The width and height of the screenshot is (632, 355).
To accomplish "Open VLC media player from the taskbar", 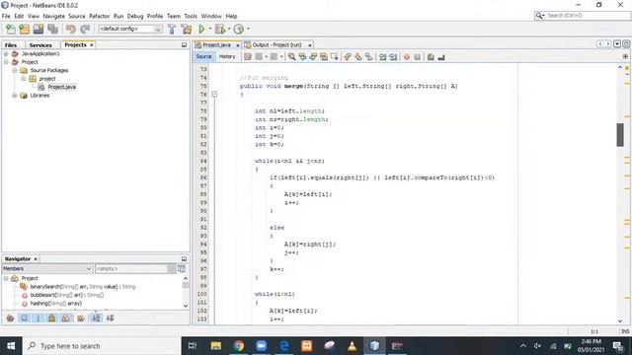I will [x=352, y=346].
